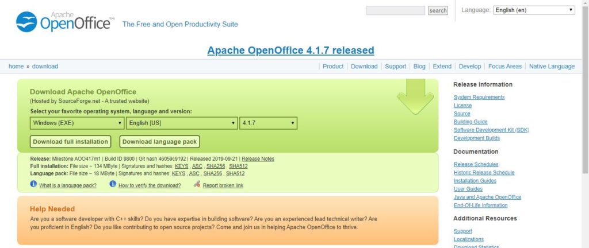Open ASC link in Full installation row
589x248 pixels.
[197, 166]
